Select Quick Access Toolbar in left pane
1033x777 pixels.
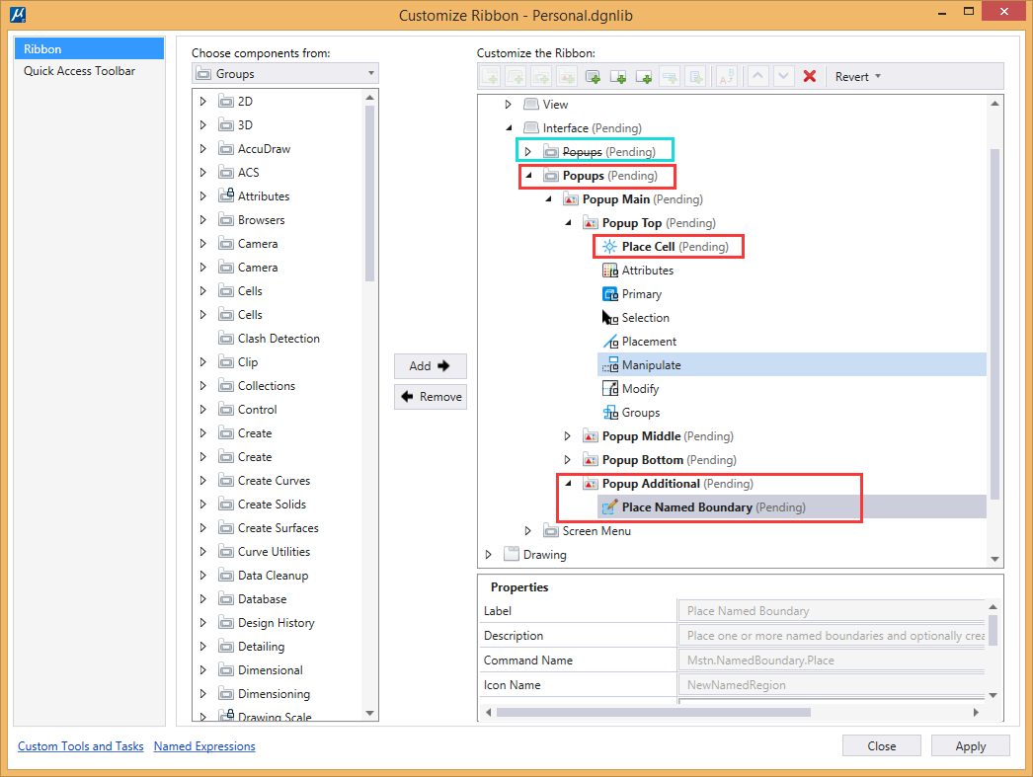pos(89,71)
